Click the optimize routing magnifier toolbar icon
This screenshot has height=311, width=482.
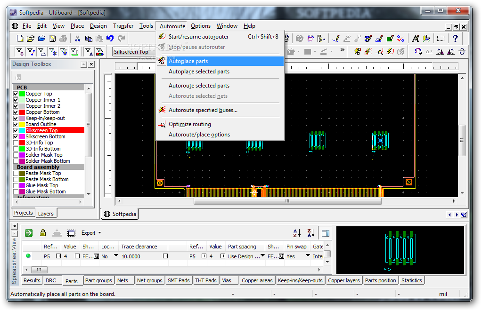point(379,52)
